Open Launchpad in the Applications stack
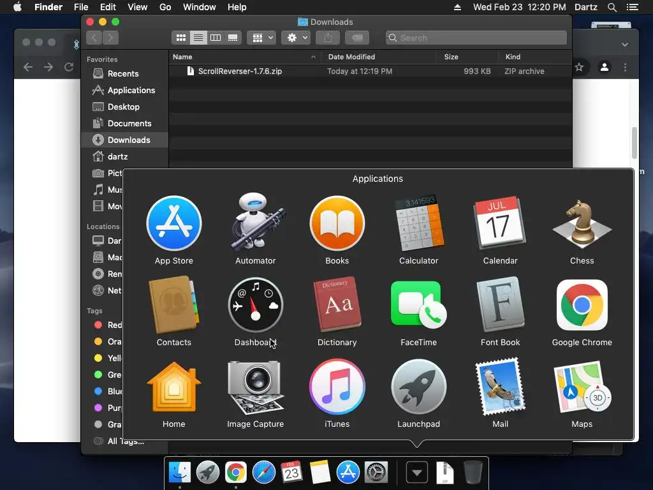Screen dimensions: 653x490 click(418, 387)
